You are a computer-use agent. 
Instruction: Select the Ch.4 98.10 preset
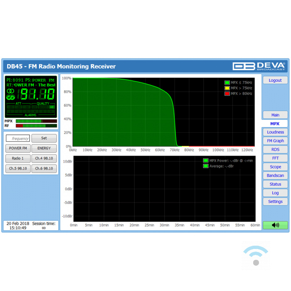coord(44,158)
